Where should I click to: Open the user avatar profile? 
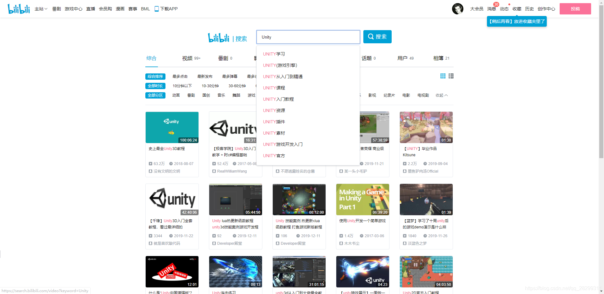coord(458,9)
